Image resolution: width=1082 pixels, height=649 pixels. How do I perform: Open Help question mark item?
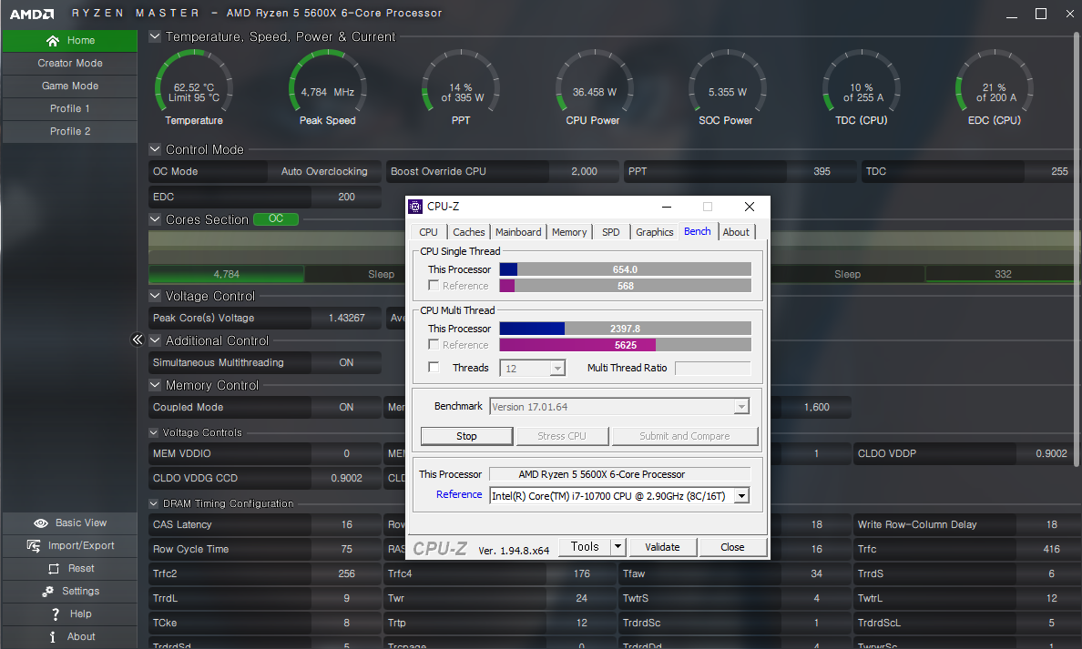click(56, 614)
